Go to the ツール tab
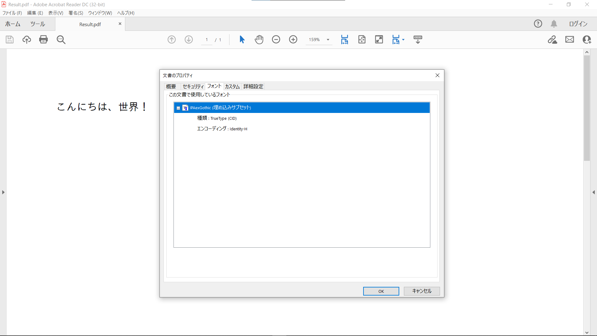 (38, 24)
